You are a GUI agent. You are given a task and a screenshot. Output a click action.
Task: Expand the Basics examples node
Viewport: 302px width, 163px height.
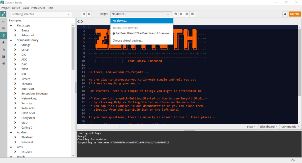pos(15,30)
